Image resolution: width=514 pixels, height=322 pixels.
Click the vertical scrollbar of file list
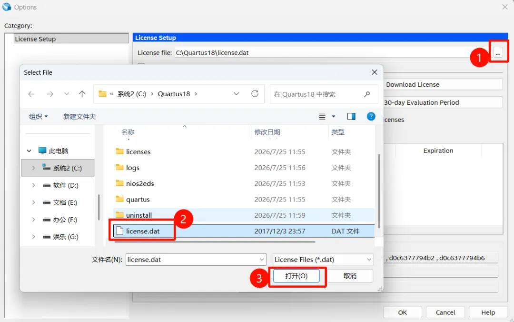(x=379, y=191)
